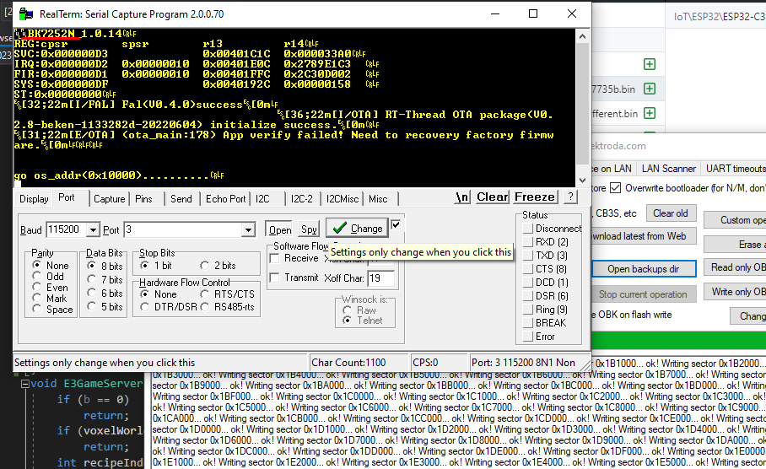The height and width of the screenshot is (469, 766).
Task: Click the green plus icon next to 7735b.bin
Action: pos(650,89)
